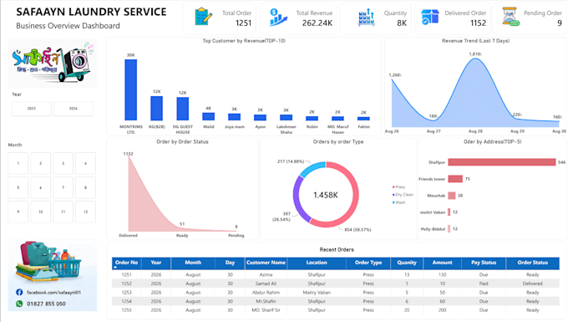
Task: Click the KG(B2B) revenue bar
Action: pos(156,108)
